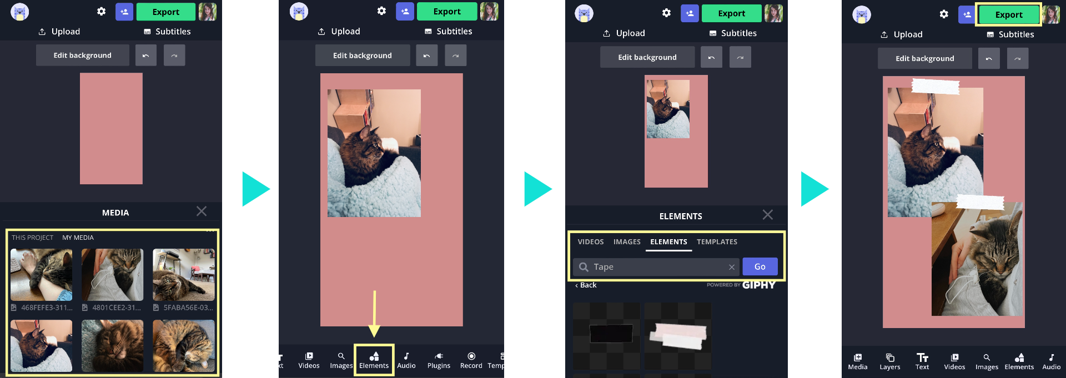The width and height of the screenshot is (1066, 378).
Task: Select the Text tool
Action: click(922, 361)
